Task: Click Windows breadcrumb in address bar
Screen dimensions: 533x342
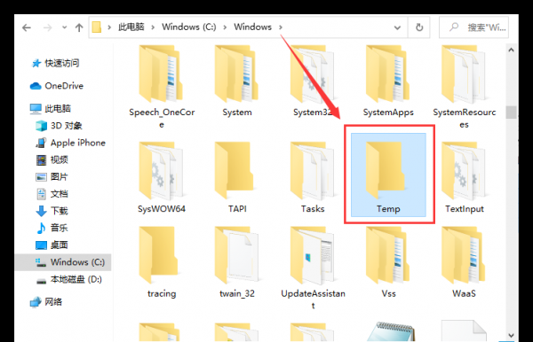Action: pyautogui.click(x=252, y=27)
